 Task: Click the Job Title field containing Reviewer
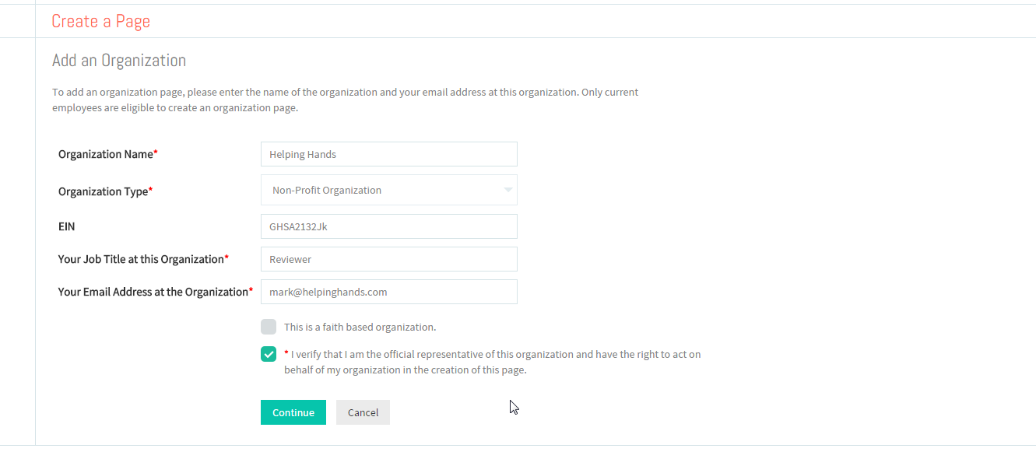pyautogui.click(x=388, y=259)
